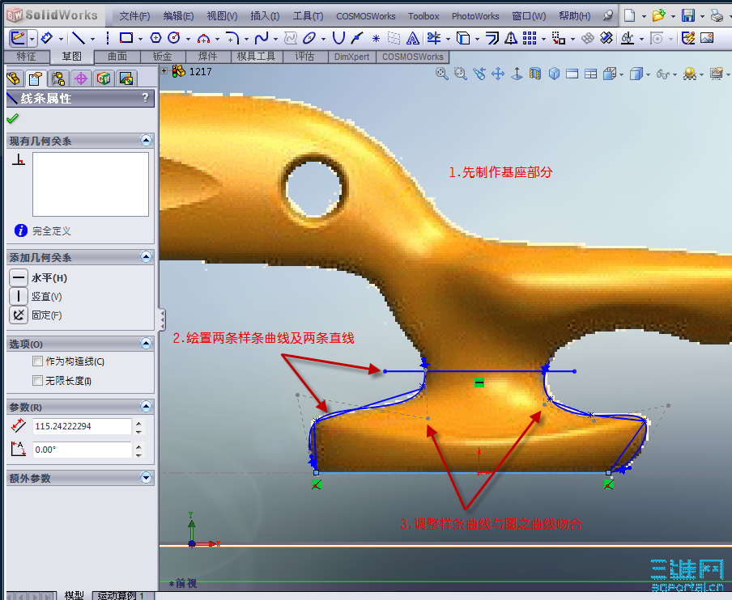Select the Rectangle sketch tool
The image size is (732, 600).
pos(126,38)
